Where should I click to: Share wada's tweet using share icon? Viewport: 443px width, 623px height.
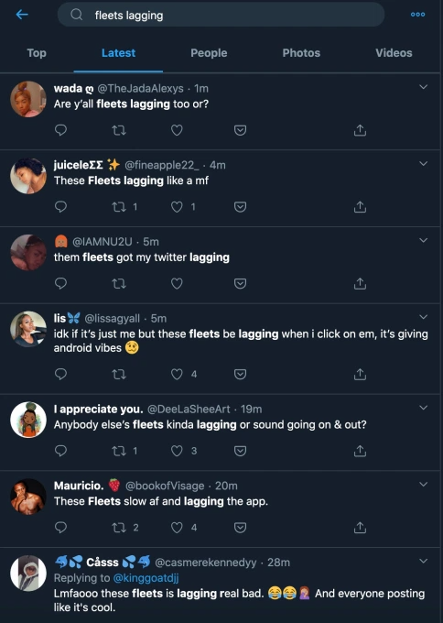360,130
